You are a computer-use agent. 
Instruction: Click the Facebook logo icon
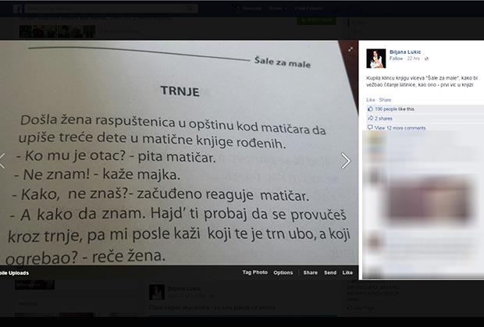click(x=19, y=9)
